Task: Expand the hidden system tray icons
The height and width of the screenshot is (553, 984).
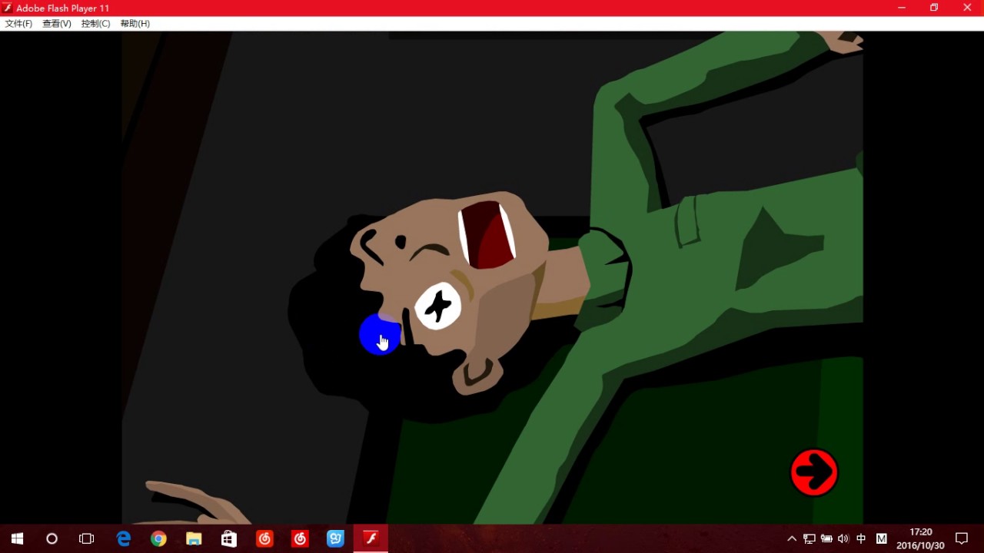Action: 792,538
